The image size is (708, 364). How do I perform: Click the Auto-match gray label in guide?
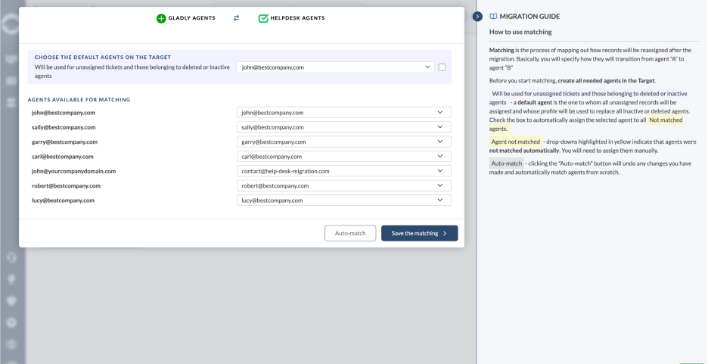(x=507, y=163)
